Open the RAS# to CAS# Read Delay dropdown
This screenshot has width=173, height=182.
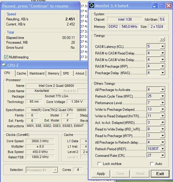click(163, 53)
